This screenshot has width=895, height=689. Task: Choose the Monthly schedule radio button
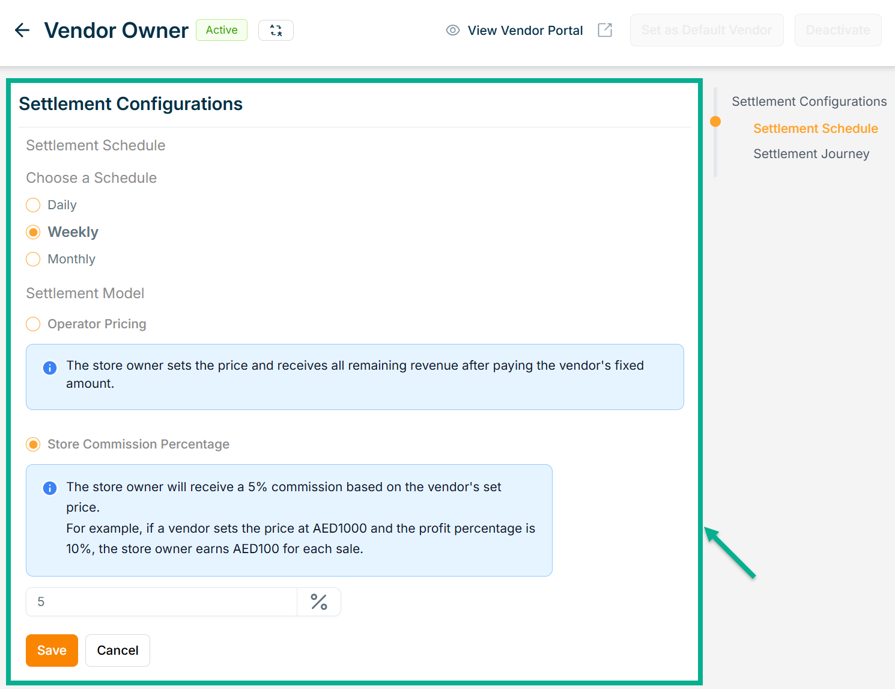click(x=34, y=259)
